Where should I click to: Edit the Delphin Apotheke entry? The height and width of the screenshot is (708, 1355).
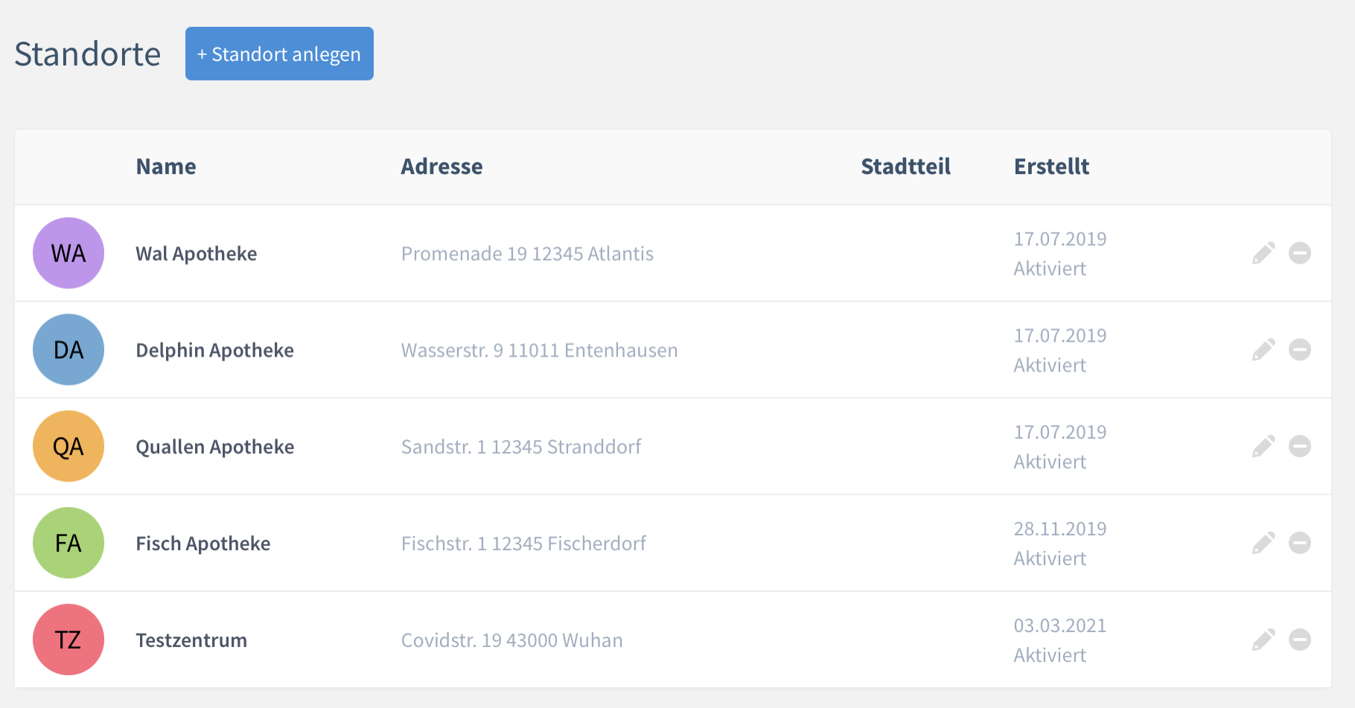point(1263,350)
